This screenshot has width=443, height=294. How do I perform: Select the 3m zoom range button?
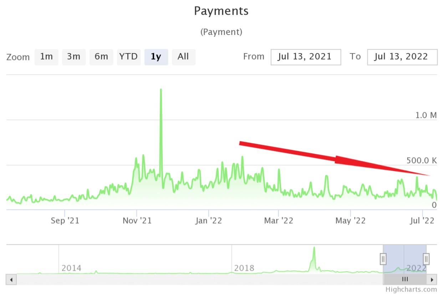pyautogui.click(x=74, y=57)
